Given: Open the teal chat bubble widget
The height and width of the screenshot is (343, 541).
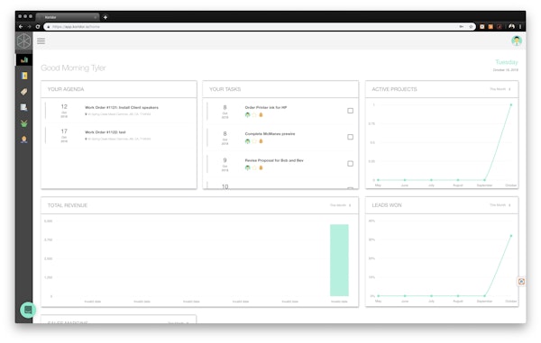Looking at the screenshot, I should (x=28, y=310).
